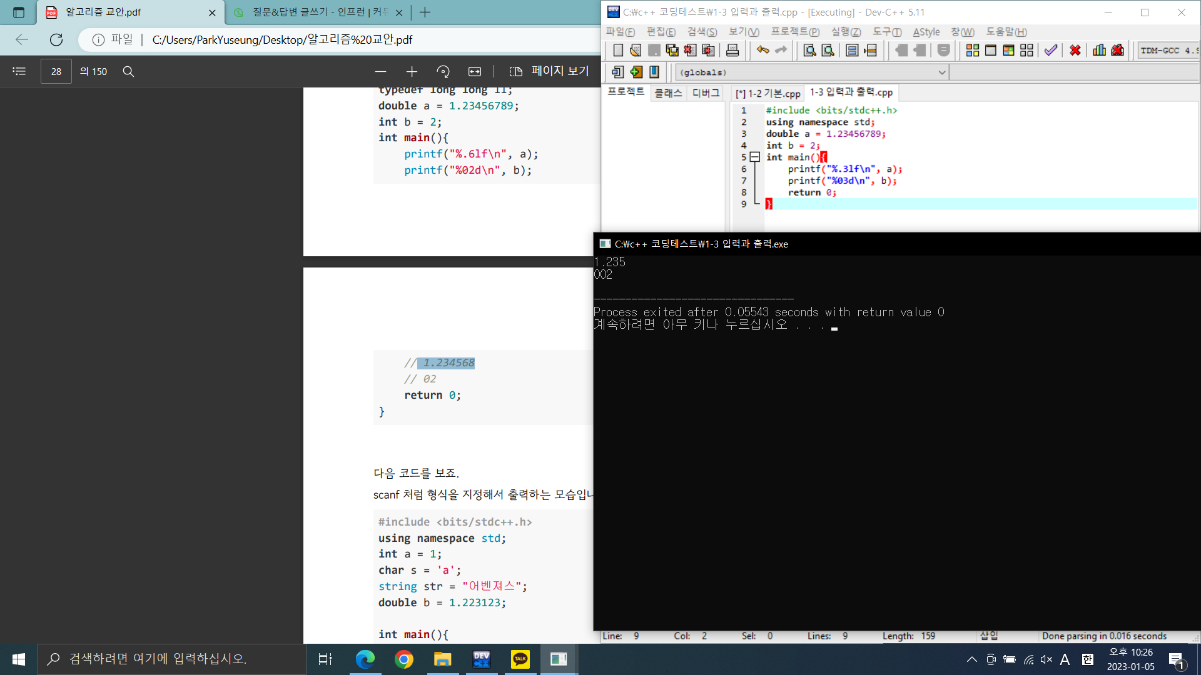Image resolution: width=1201 pixels, height=675 pixels.
Task: Toggle Korean IME 한 indicator in tray
Action: pyautogui.click(x=1088, y=659)
